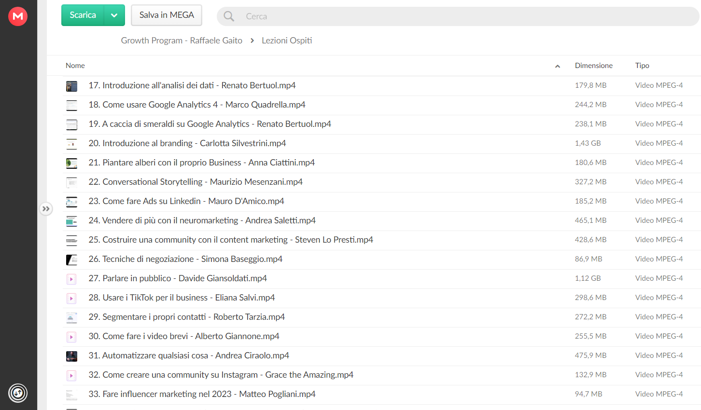Toggle sort order arrow in Nome header
Screen dimensions: 701x410
click(558, 66)
